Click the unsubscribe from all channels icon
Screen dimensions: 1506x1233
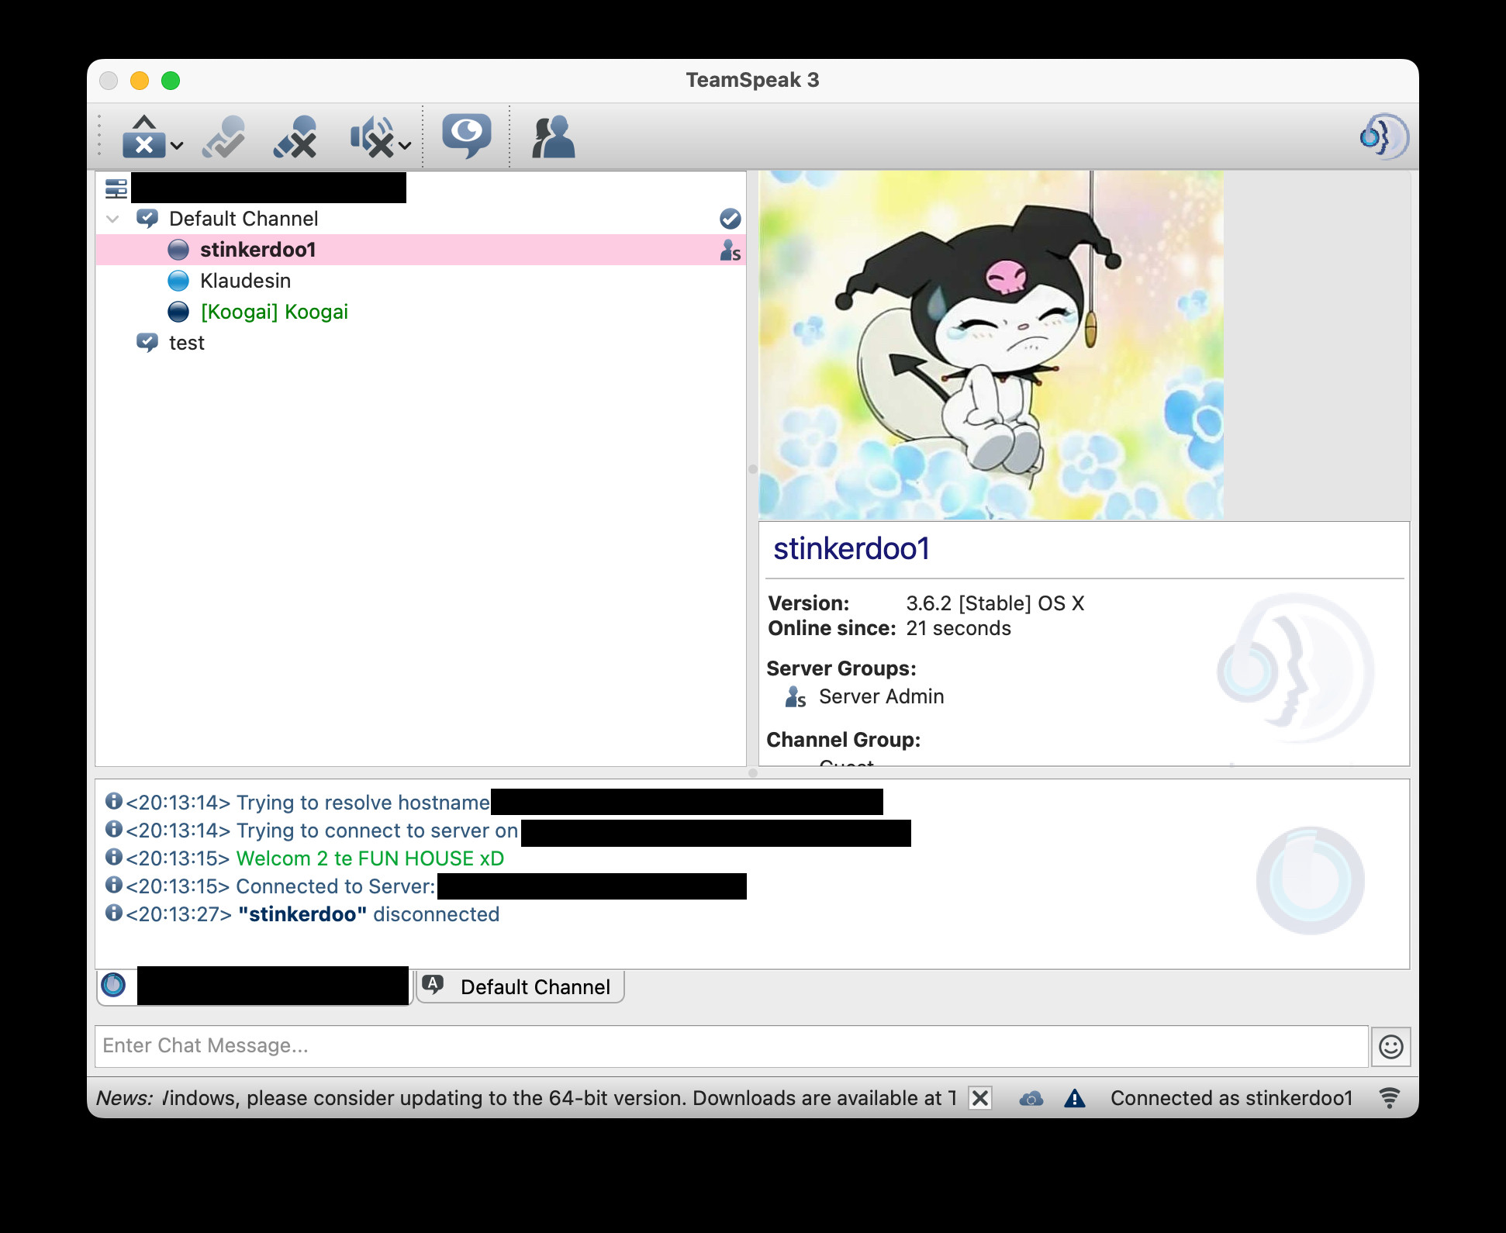tap(295, 136)
